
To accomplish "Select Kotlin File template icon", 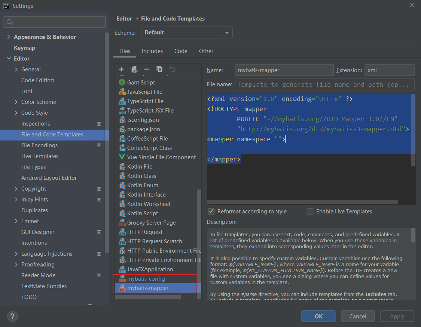I will point(122,167).
